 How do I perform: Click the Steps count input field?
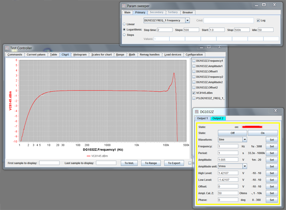coord(191,30)
